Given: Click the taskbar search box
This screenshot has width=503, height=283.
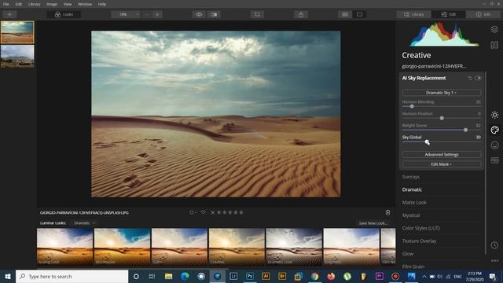Looking at the screenshot, I should click(x=72, y=276).
